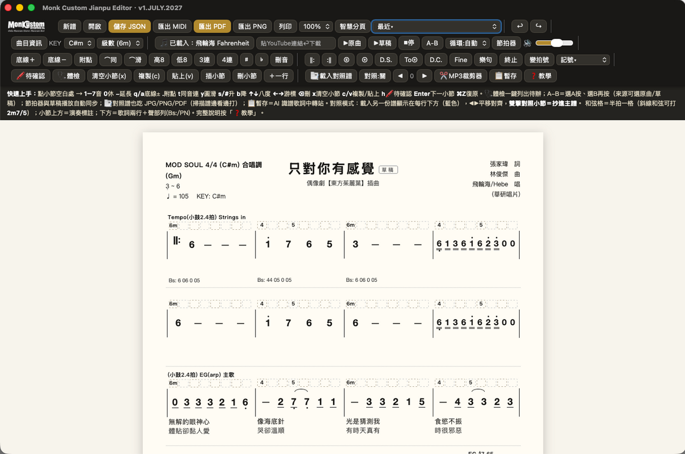The width and height of the screenshot is (685, 454).
Task: Click the Fine marking button
Action: 461,59
